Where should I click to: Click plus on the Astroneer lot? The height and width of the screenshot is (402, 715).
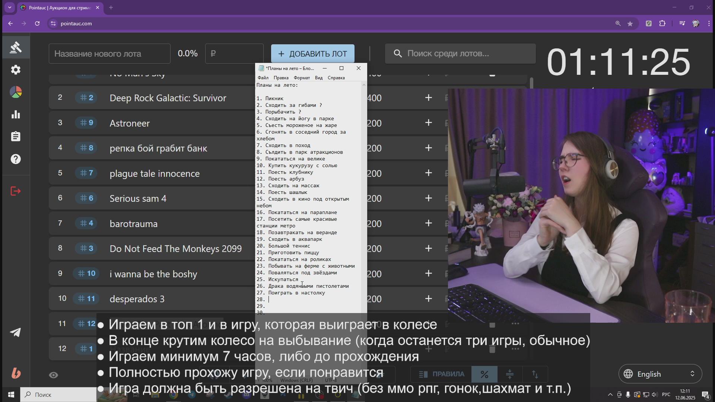coord(429,123)
